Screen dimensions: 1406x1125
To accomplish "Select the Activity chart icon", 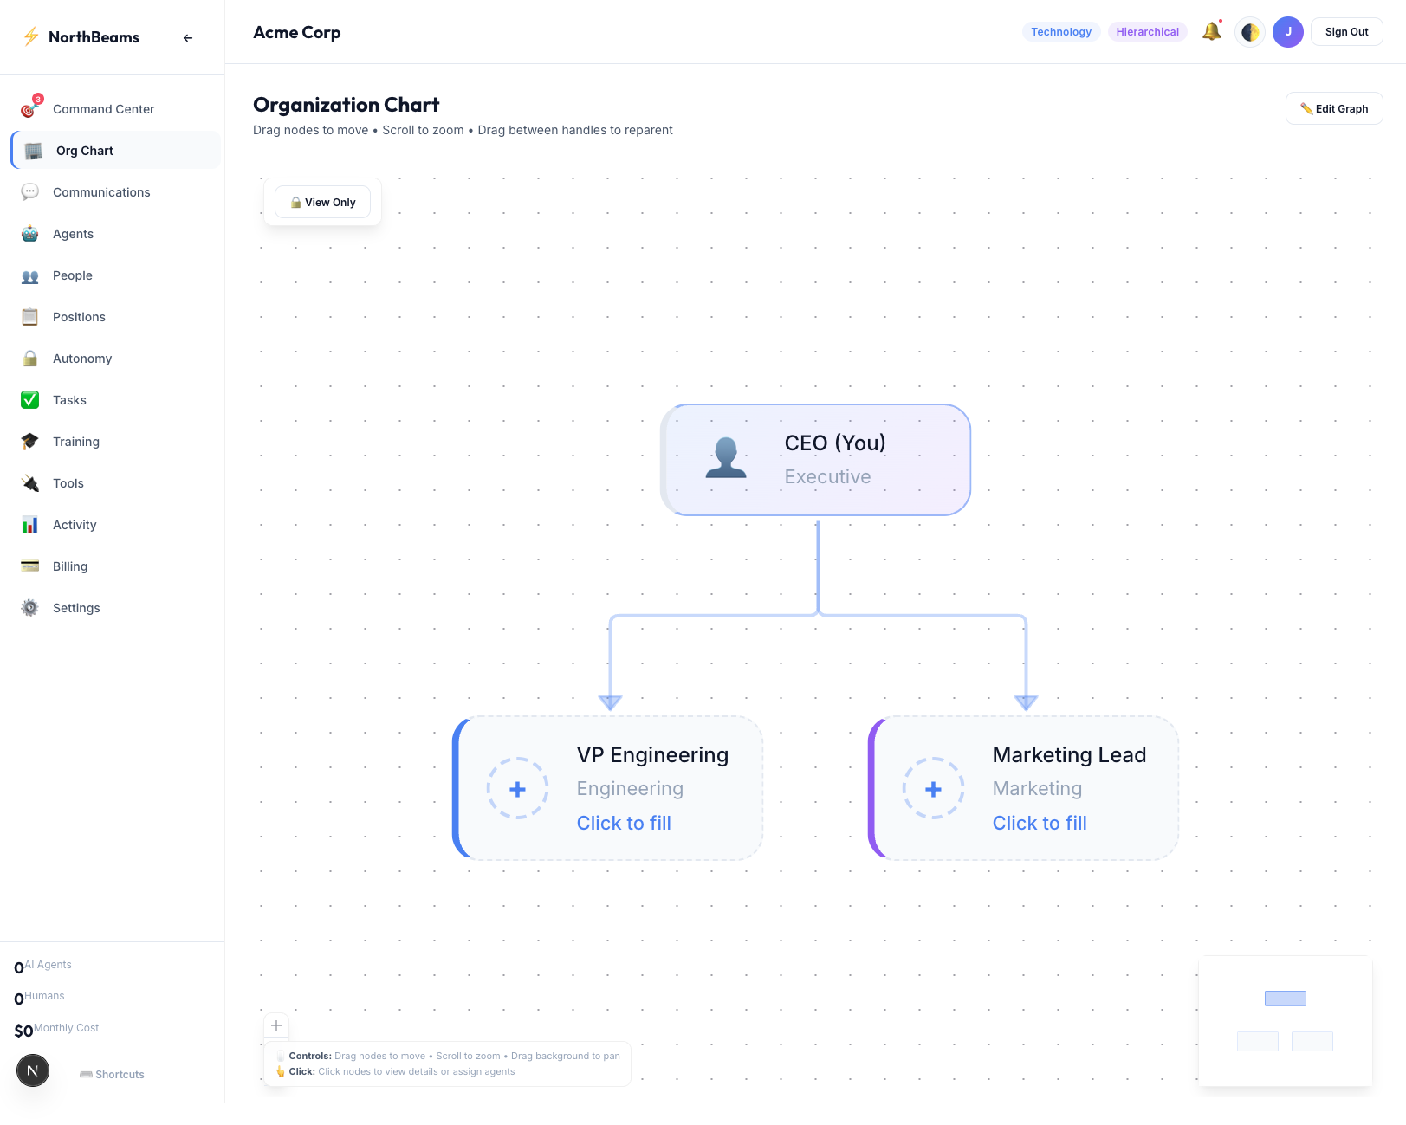I will tap(29, 524).
